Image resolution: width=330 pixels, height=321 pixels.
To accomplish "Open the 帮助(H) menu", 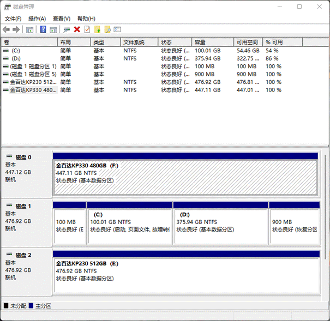I will point(86,19).
